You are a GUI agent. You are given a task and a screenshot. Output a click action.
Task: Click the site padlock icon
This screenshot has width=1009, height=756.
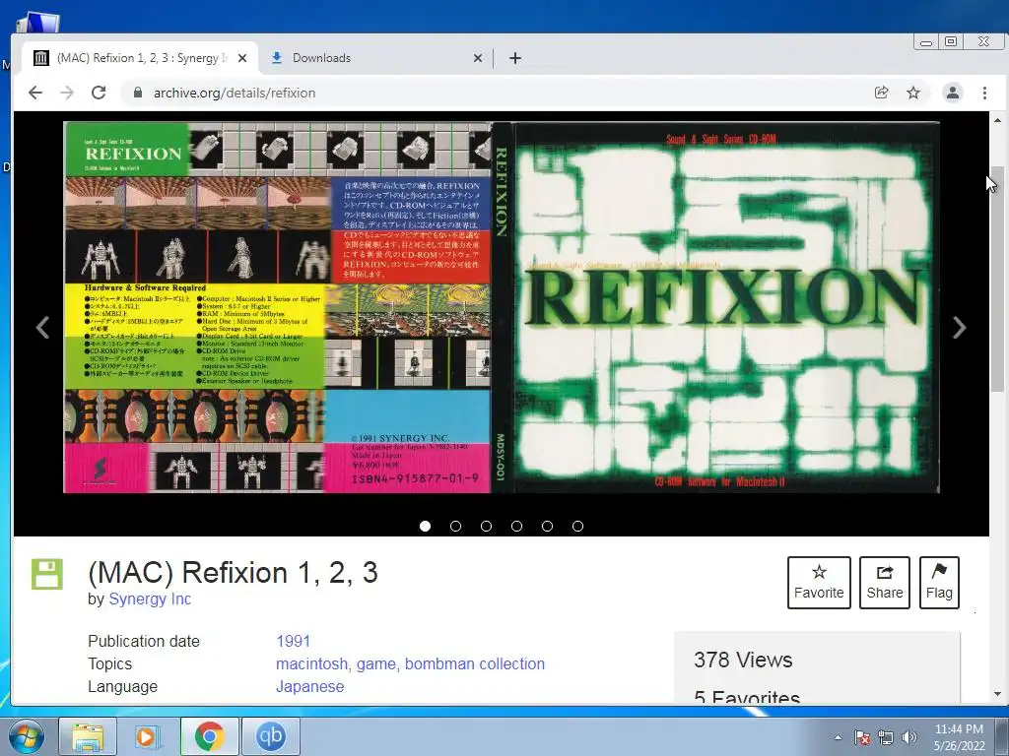click(x=137, y=93)
